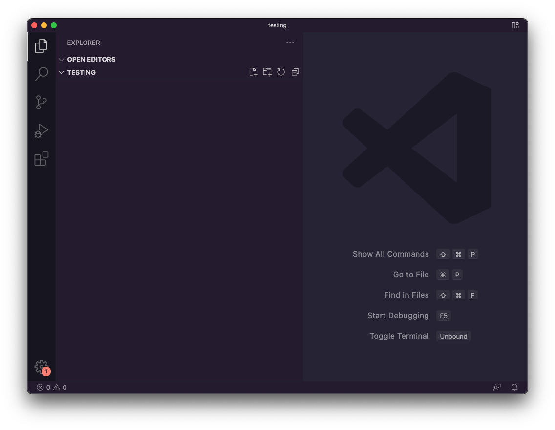Click the Show All Commands label
Image resolution: width=555 pixels, height=430 pixels.
click(390, 254)
